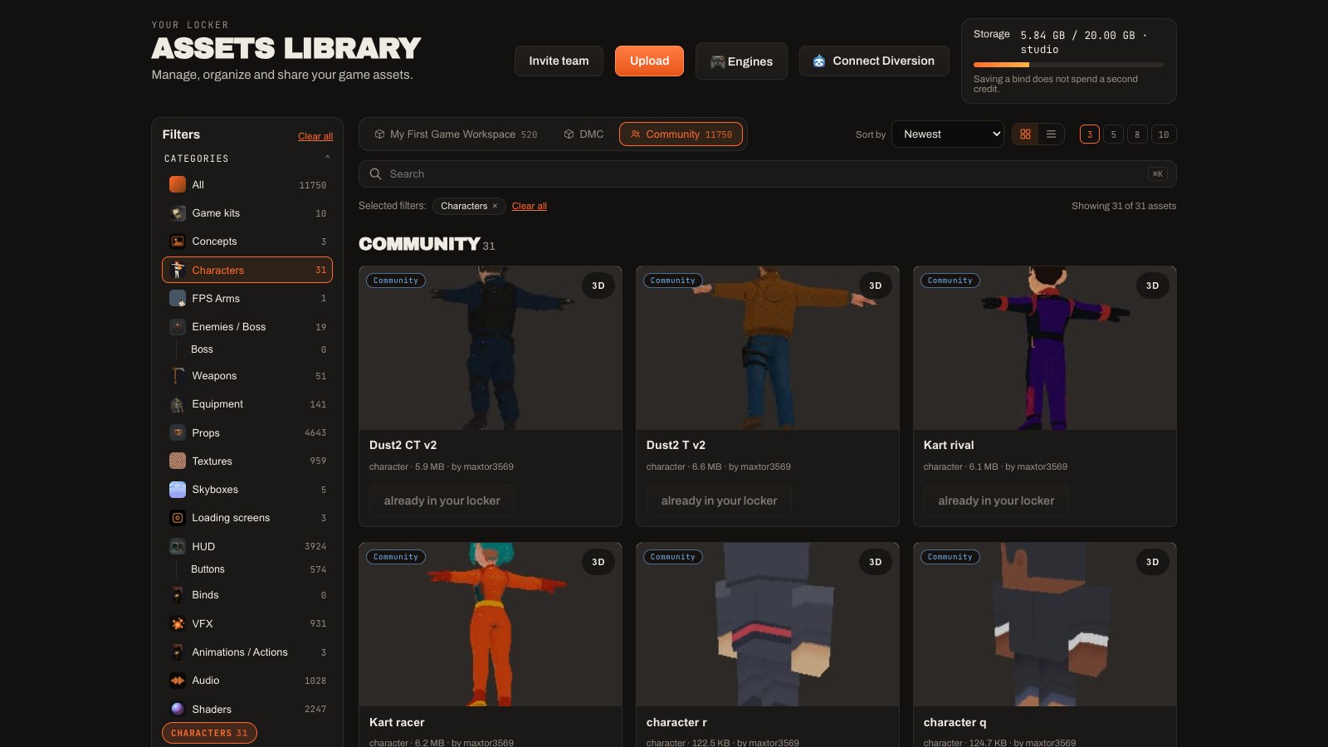Click the 3D badge on Kart rival
Viewport: 1328px width, 747px height.
tap(1152, 286)
